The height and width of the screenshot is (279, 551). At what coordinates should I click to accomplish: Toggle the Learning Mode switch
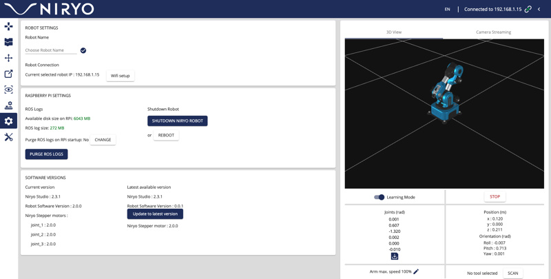click(380, 197)
